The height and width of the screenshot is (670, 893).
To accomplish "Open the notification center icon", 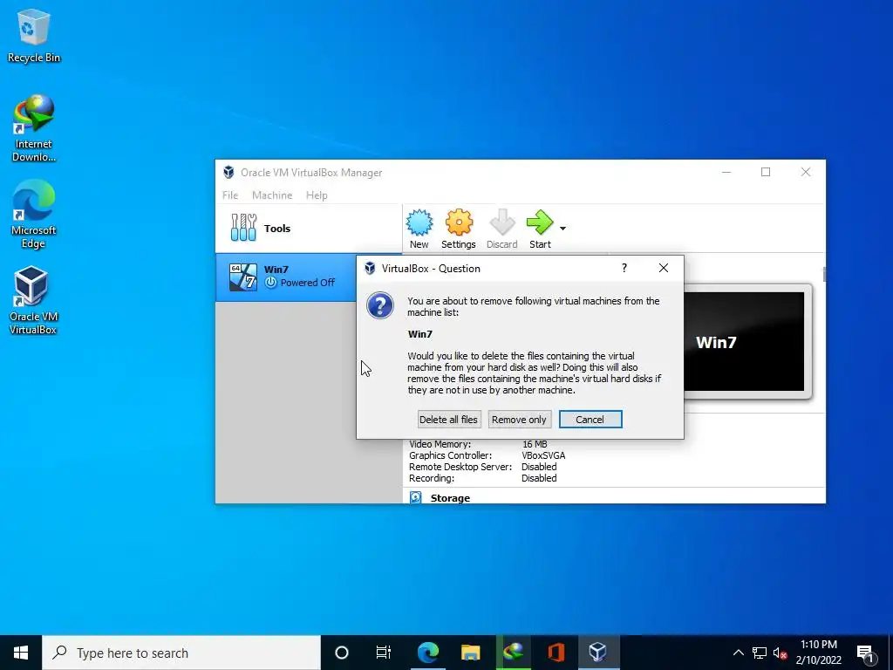I will [865, 653].
